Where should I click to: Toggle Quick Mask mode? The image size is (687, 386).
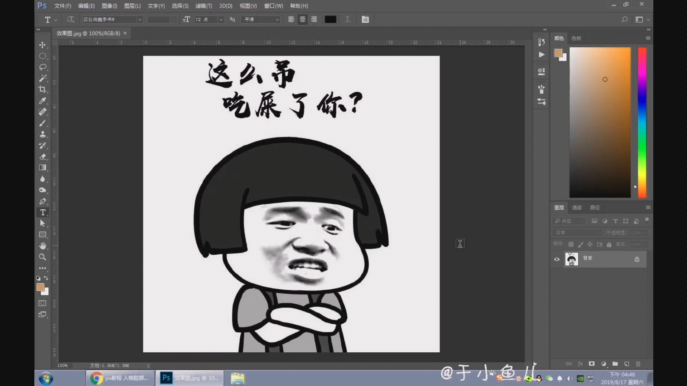43,303
